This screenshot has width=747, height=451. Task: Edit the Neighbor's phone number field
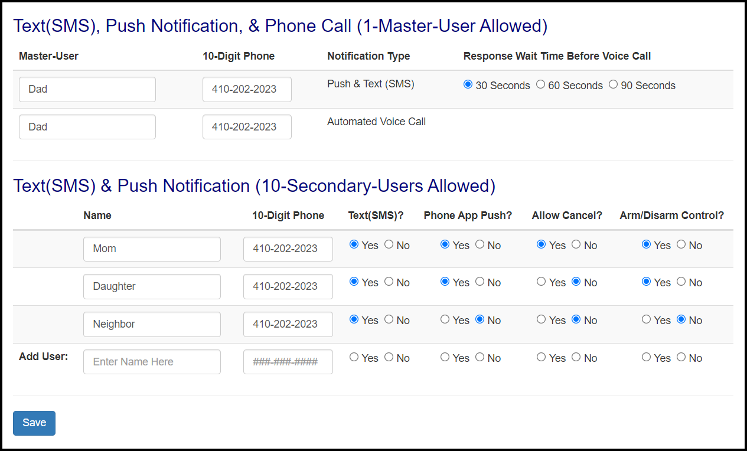click(x=288, y=324)
